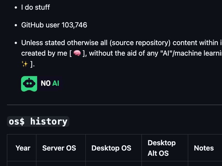The image size is (222, 166).
Task: Click the horizontal divider line
Action: pos(114,105)
